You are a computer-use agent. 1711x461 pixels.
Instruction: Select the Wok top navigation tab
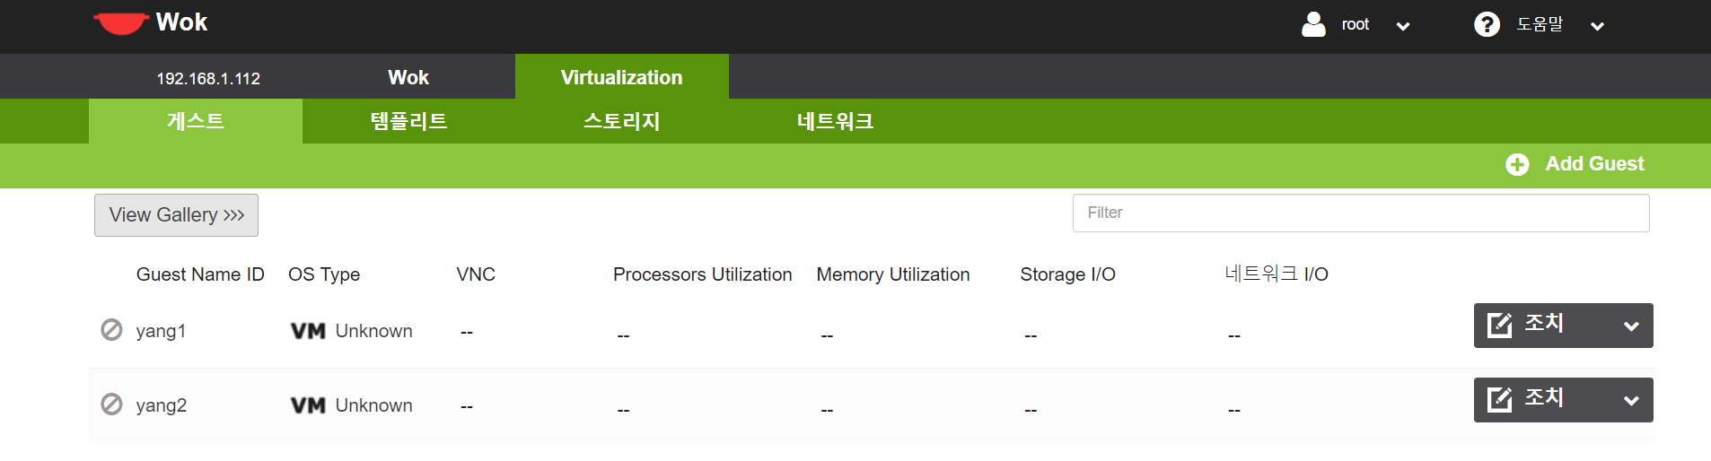408,77
